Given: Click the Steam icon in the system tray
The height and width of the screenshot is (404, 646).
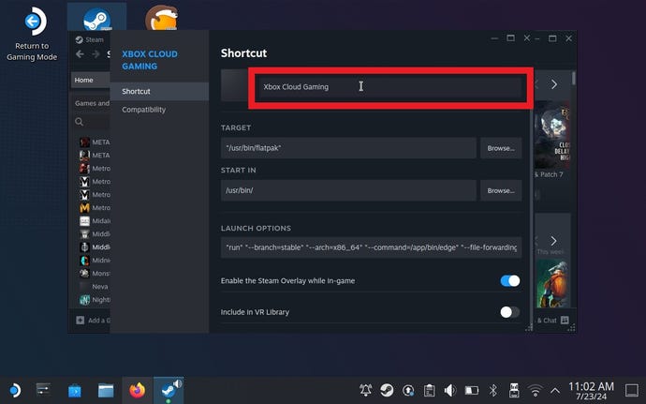Looking at the screenshot, I should point(387,389).
